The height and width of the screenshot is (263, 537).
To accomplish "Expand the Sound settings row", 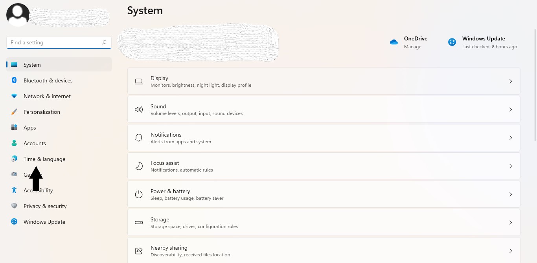I will (x=511, y=110).
